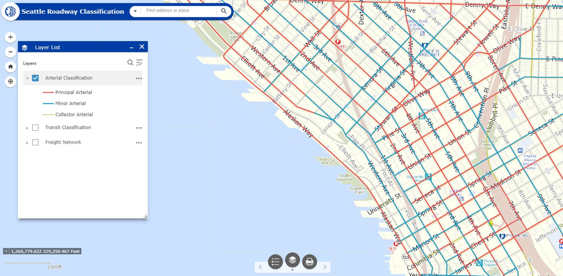Uncheck the Arterial Classification layer
The image size is (563, 276).
point(35,78)
